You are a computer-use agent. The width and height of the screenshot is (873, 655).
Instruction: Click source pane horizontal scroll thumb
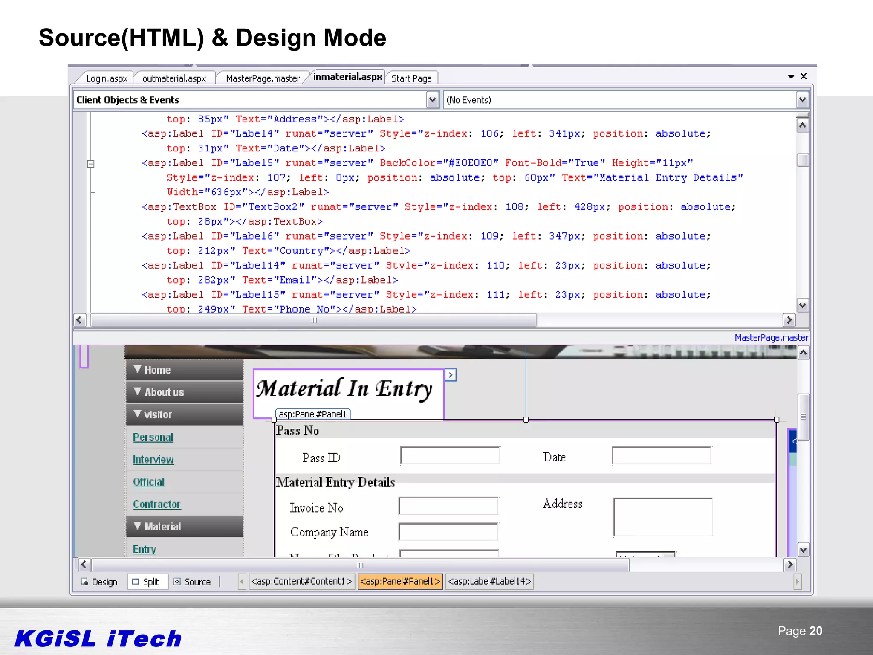coord(314,320)
